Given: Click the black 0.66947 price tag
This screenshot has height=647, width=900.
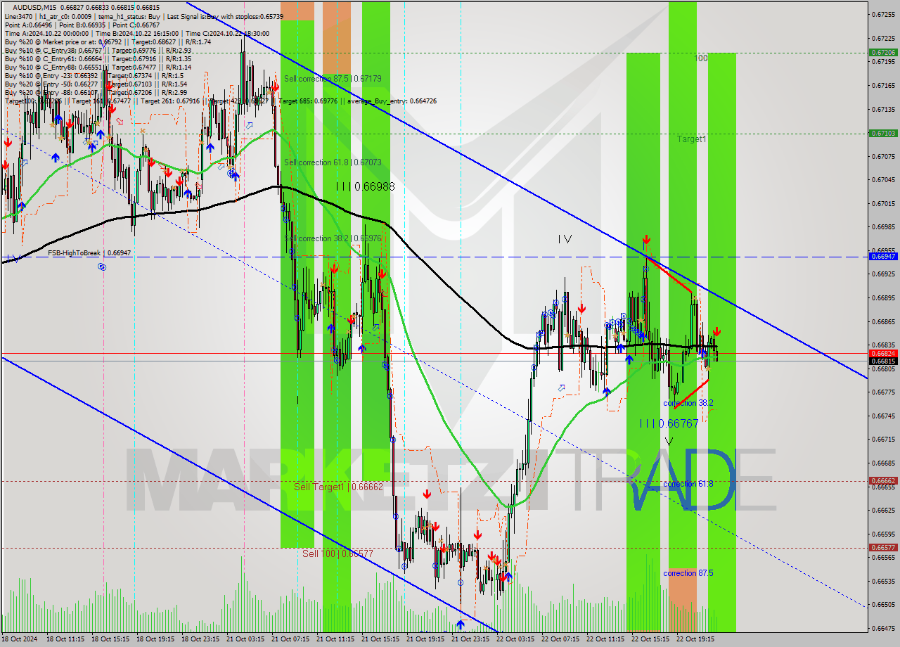Looking at the screenshot, I should [x=882, y=257].
